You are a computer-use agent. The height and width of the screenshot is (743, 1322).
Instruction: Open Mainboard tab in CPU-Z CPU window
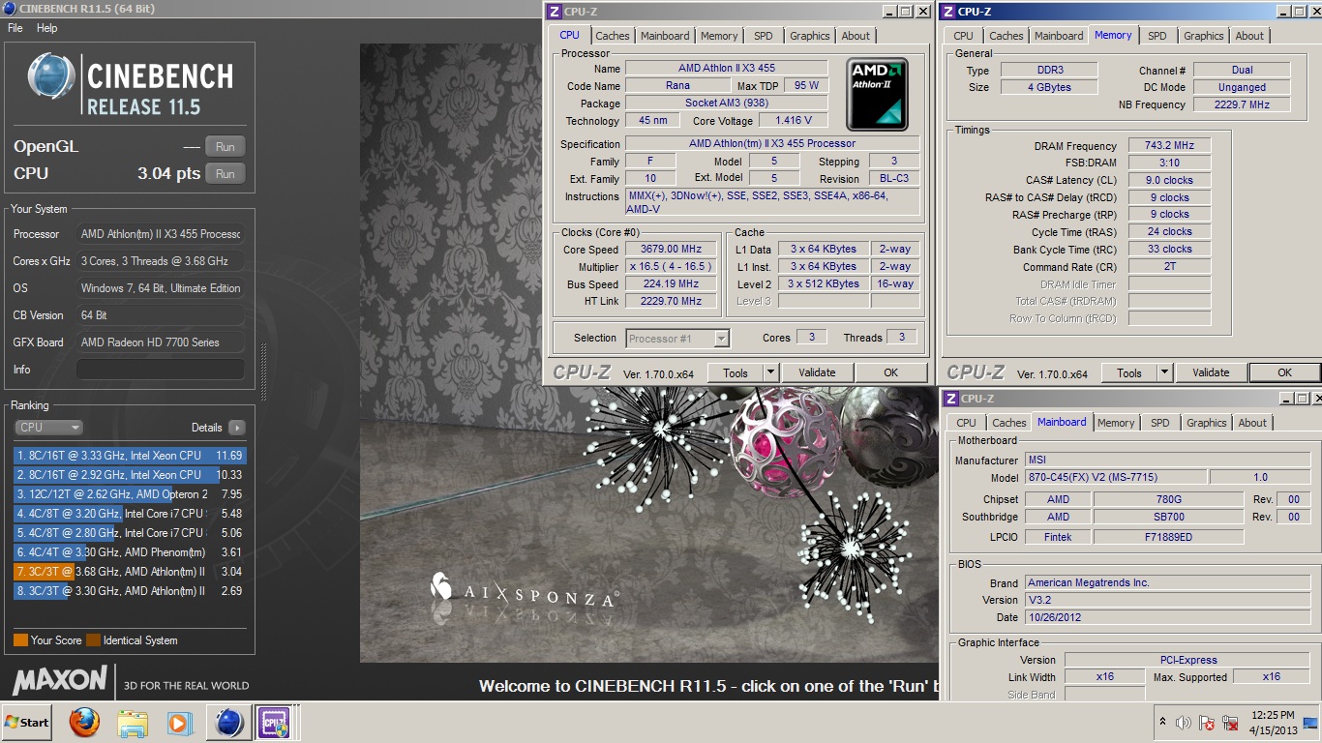[x=666, y=36]
